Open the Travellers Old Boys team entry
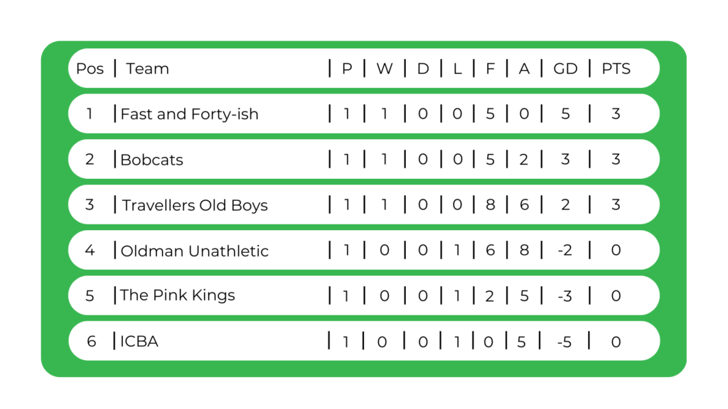 coord(195,205)
